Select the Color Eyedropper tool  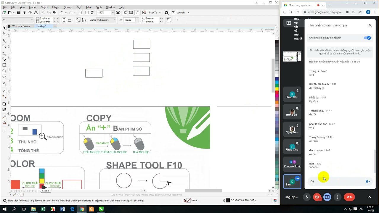tap(4, 117)
